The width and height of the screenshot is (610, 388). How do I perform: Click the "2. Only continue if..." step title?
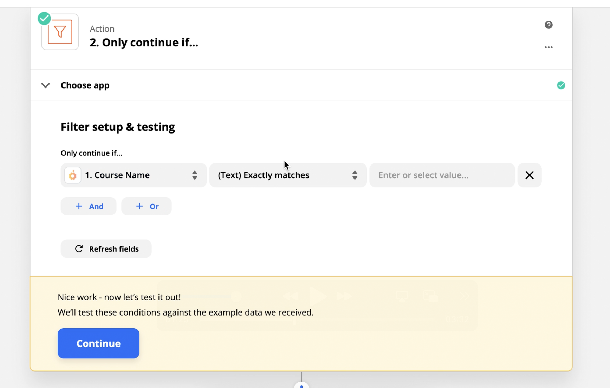[x=144, y=43]
